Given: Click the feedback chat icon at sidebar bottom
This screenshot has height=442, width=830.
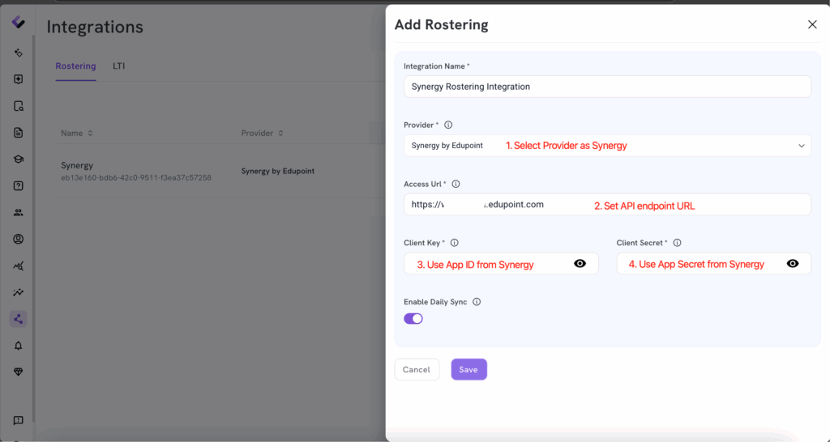Looking at the screenshot, I should click(x=18, y=420).
